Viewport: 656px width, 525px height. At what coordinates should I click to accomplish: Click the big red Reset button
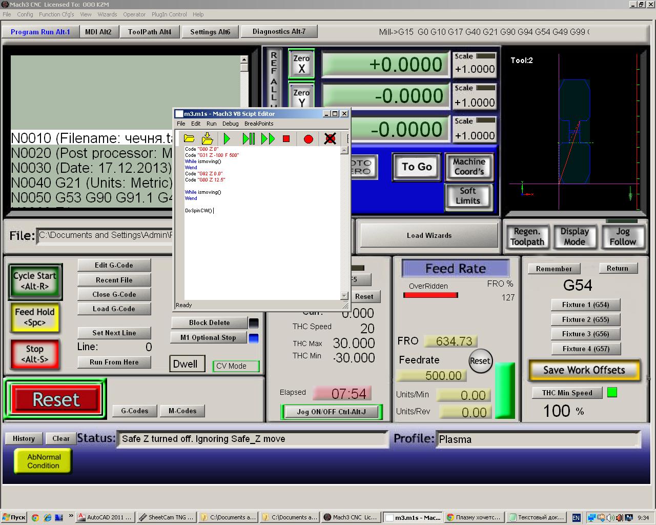(56, 399)
